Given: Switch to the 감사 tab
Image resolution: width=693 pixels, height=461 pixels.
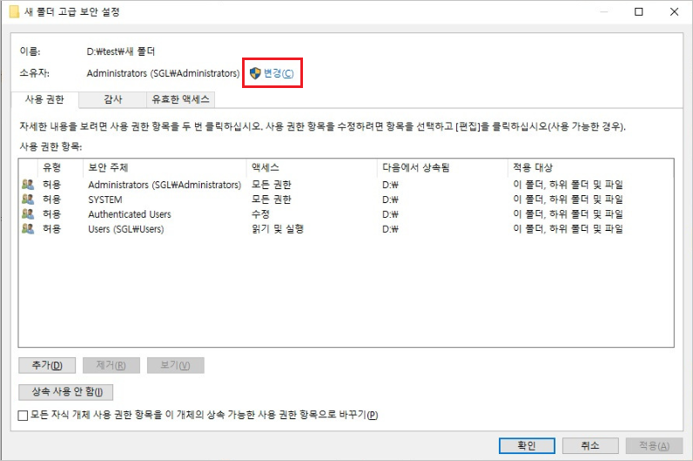Looking at the screenshot, I should pos(112,99).
